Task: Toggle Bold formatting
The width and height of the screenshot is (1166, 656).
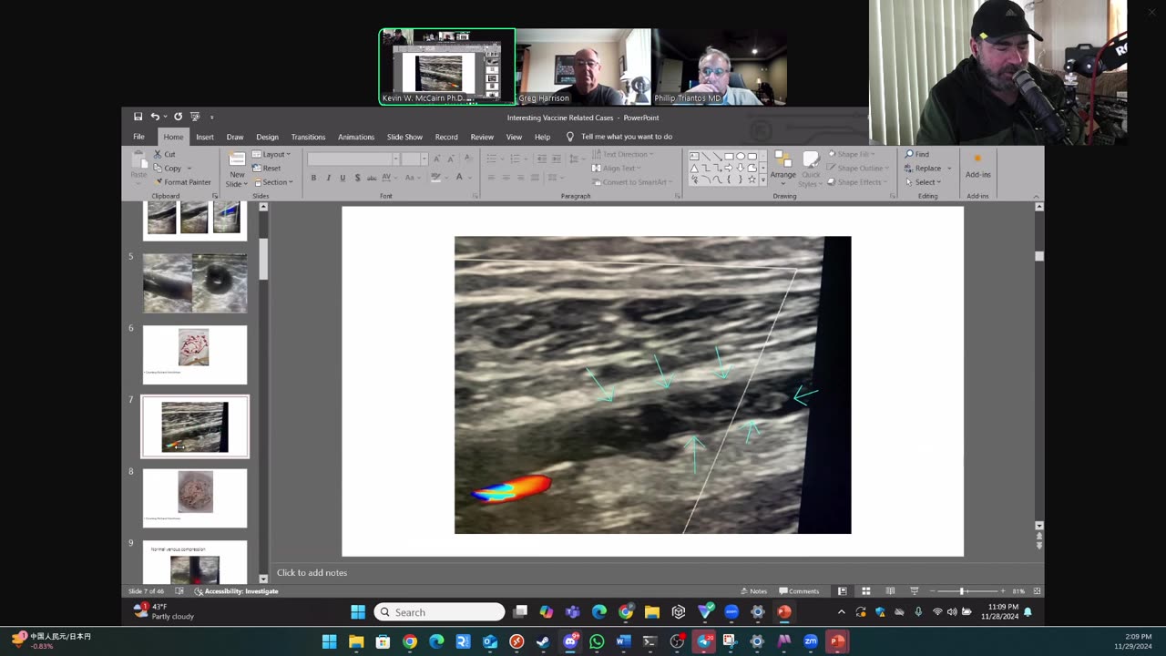Action: click(x=313, y=178)
